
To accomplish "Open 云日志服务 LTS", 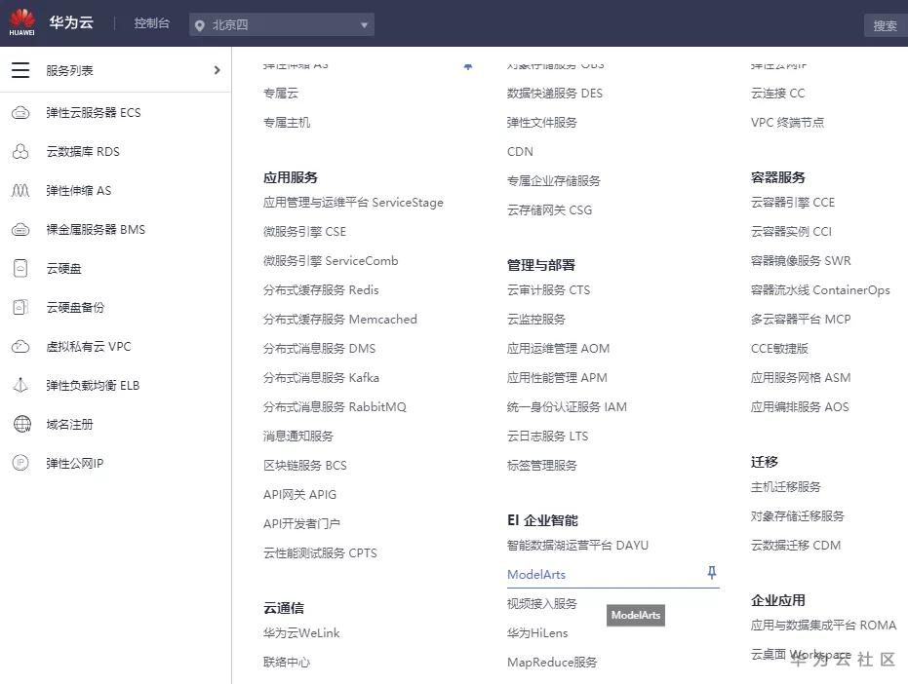I will click(x=548, y=437).
